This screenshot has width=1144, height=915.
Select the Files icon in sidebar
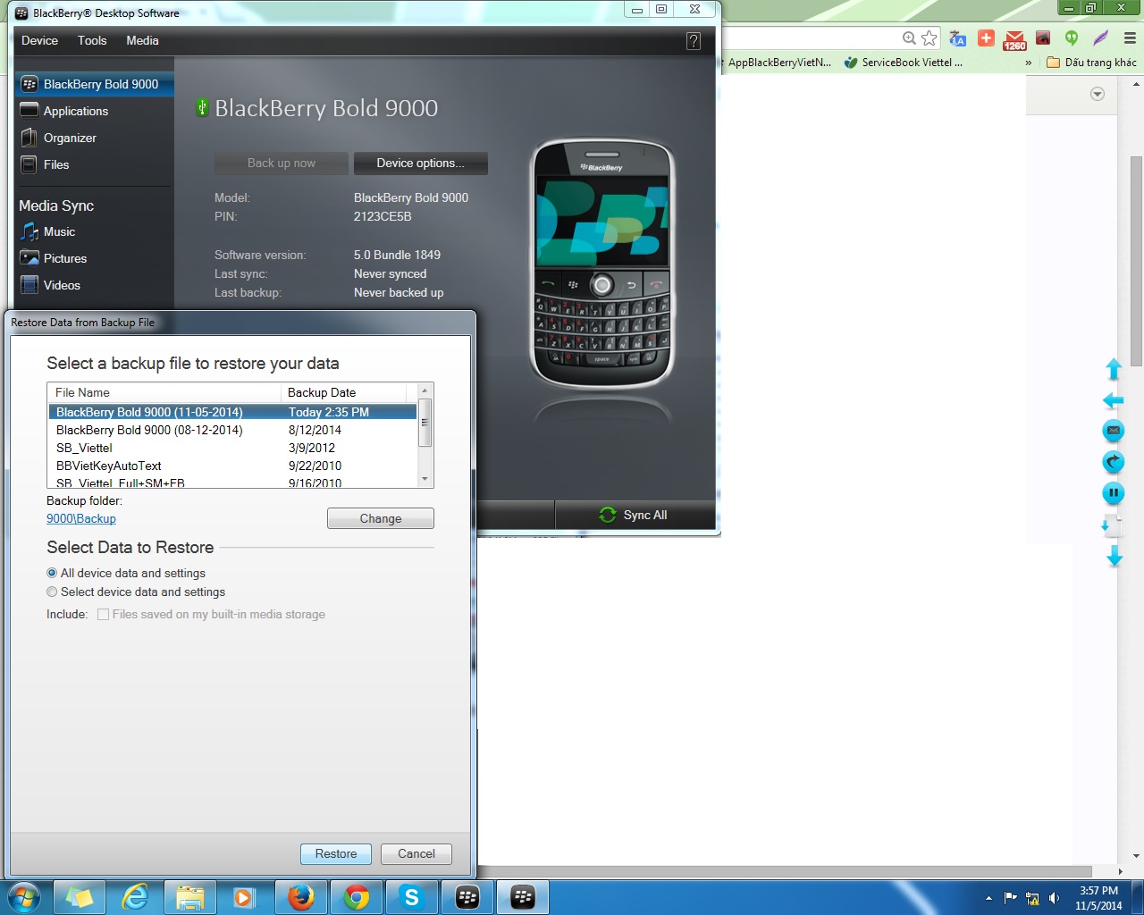(29, 164)
